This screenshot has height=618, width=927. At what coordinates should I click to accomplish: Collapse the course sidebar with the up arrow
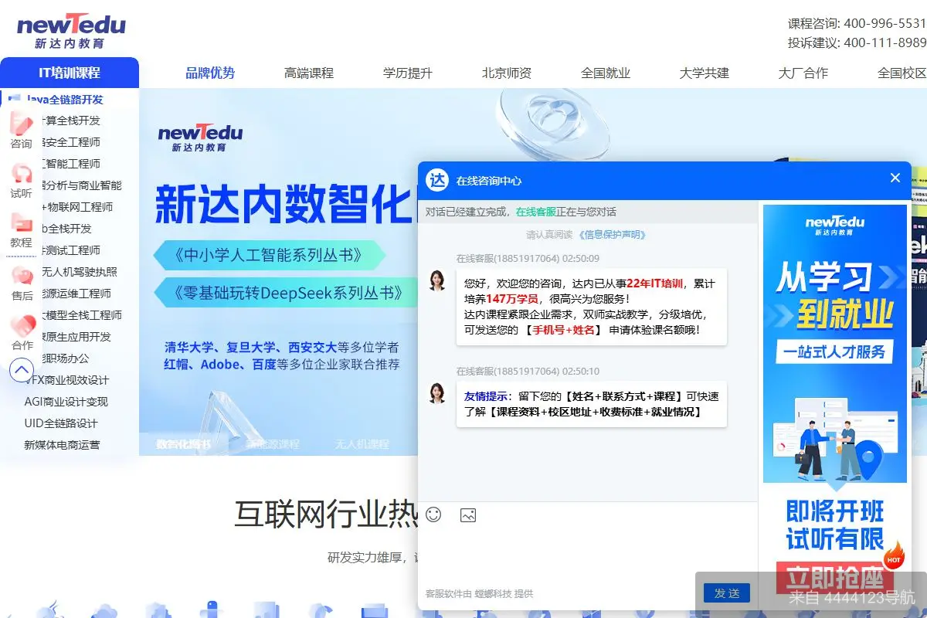(x=21, y=371)
